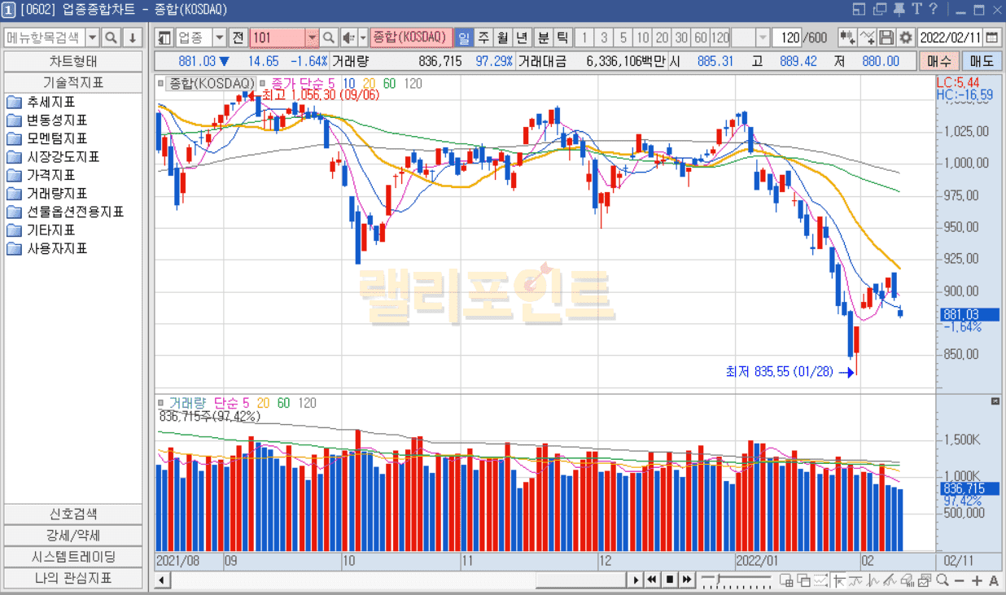Image resolution: width=1006 pixels, height=595 pixels.
Task: Open the calendar icon next to 2022/02/11
Action: pyautogui.click(x=991, y=38)
